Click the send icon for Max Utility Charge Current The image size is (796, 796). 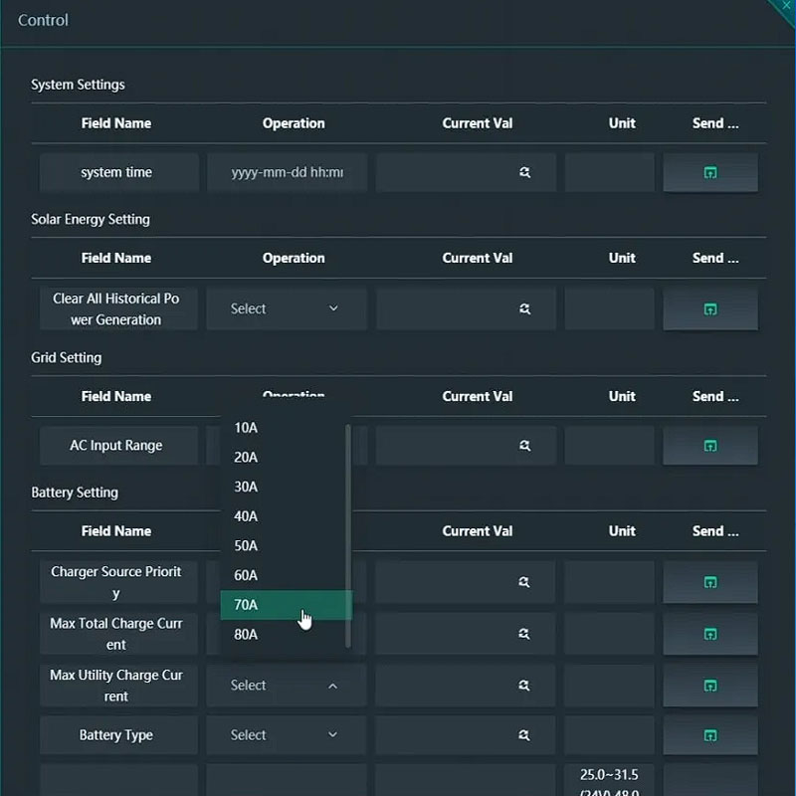[x=710, y=686]
